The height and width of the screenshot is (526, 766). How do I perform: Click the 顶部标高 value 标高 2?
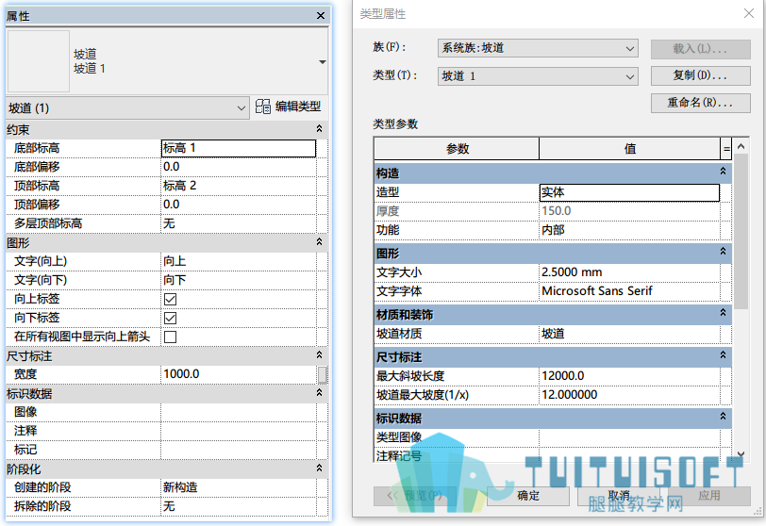click(x=239, y=186)
